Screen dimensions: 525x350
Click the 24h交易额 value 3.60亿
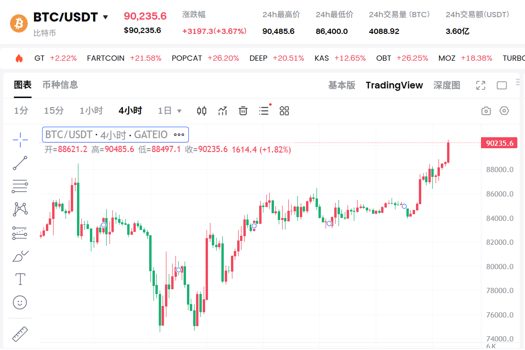point(458,32)
